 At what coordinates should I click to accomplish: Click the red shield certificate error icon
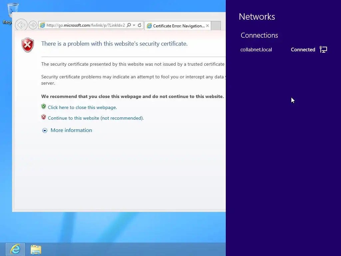pyautogui.click(x=28, y=45)
